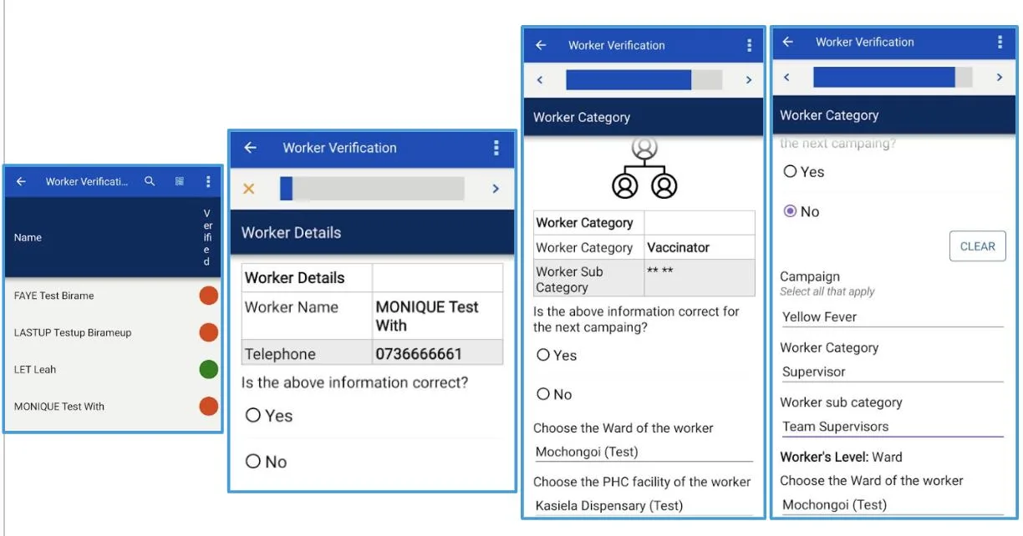Tap QR code scanner icon in worker list
Image resolution: width=1023 pixels, height=536 pixels.
pyautogui.click(x=180, y=181)
